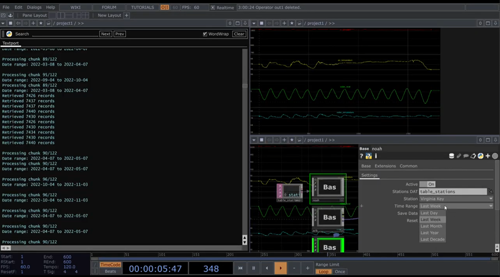Set Range Limit to Loop

click(x=323, y=272)
